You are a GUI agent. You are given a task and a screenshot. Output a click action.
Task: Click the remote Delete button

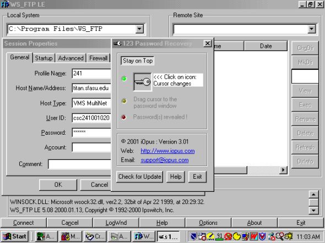click(x=305, y=133)
